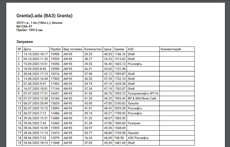
Task: Click the Газпром station cell
Action: (134, 123)
